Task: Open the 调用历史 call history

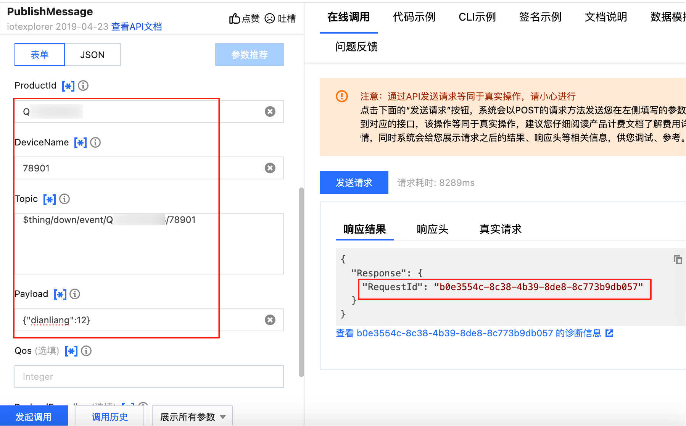Action: pyautogui.click(x=110, y=417)
